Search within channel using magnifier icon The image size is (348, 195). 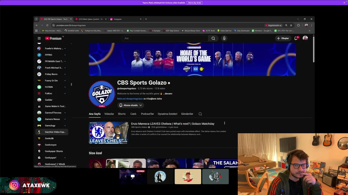(x=200, y=114)
